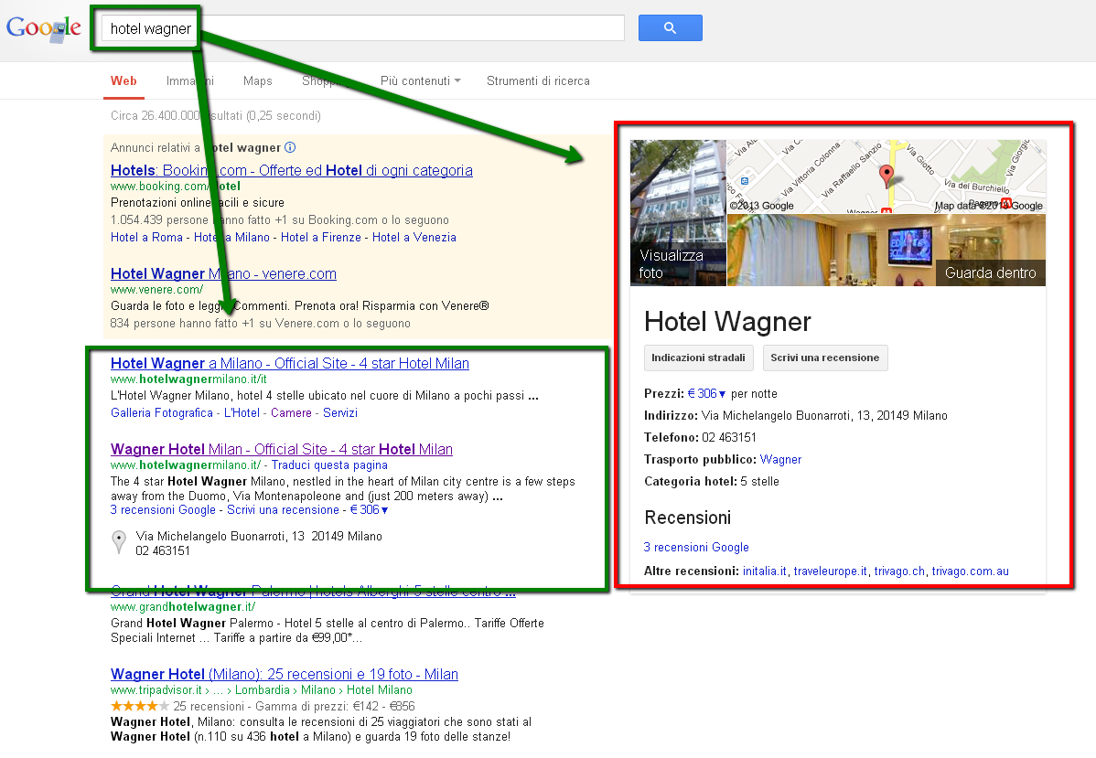The image size is (1096, 758).
Task: Open Hotel a Firenze sitelink
Action: pos(321,238)
